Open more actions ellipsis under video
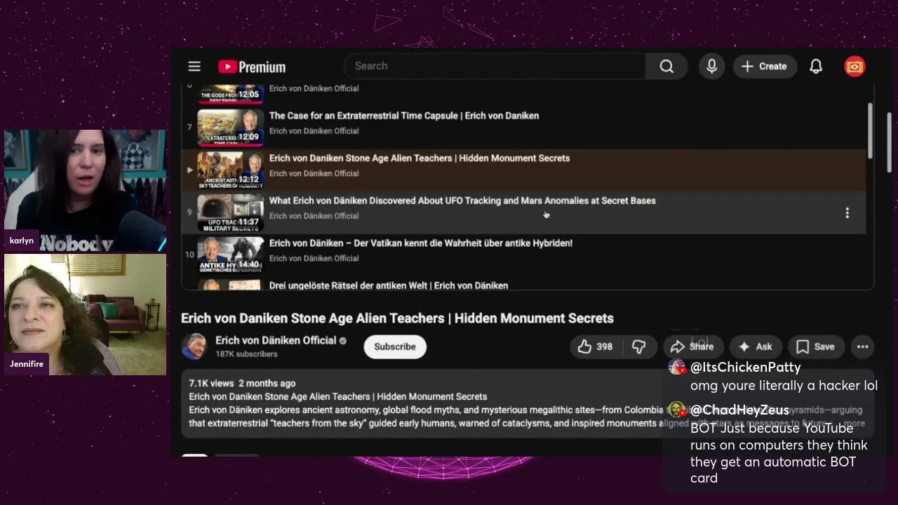The image size is (898, 505). tap(862, 346)
